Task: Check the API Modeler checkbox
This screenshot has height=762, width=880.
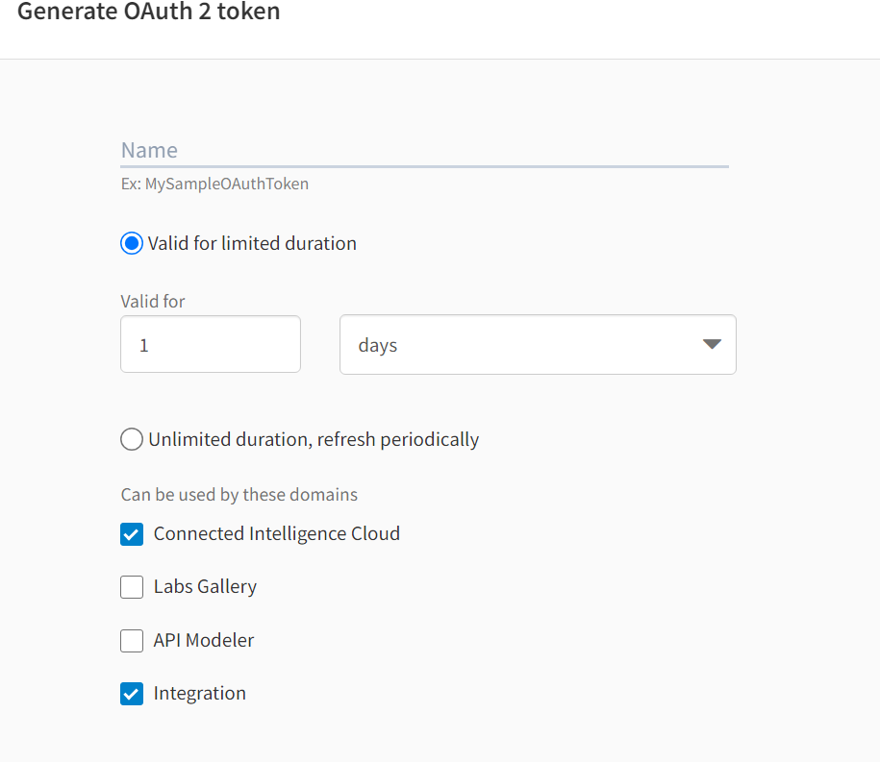Action: point(132,641)
